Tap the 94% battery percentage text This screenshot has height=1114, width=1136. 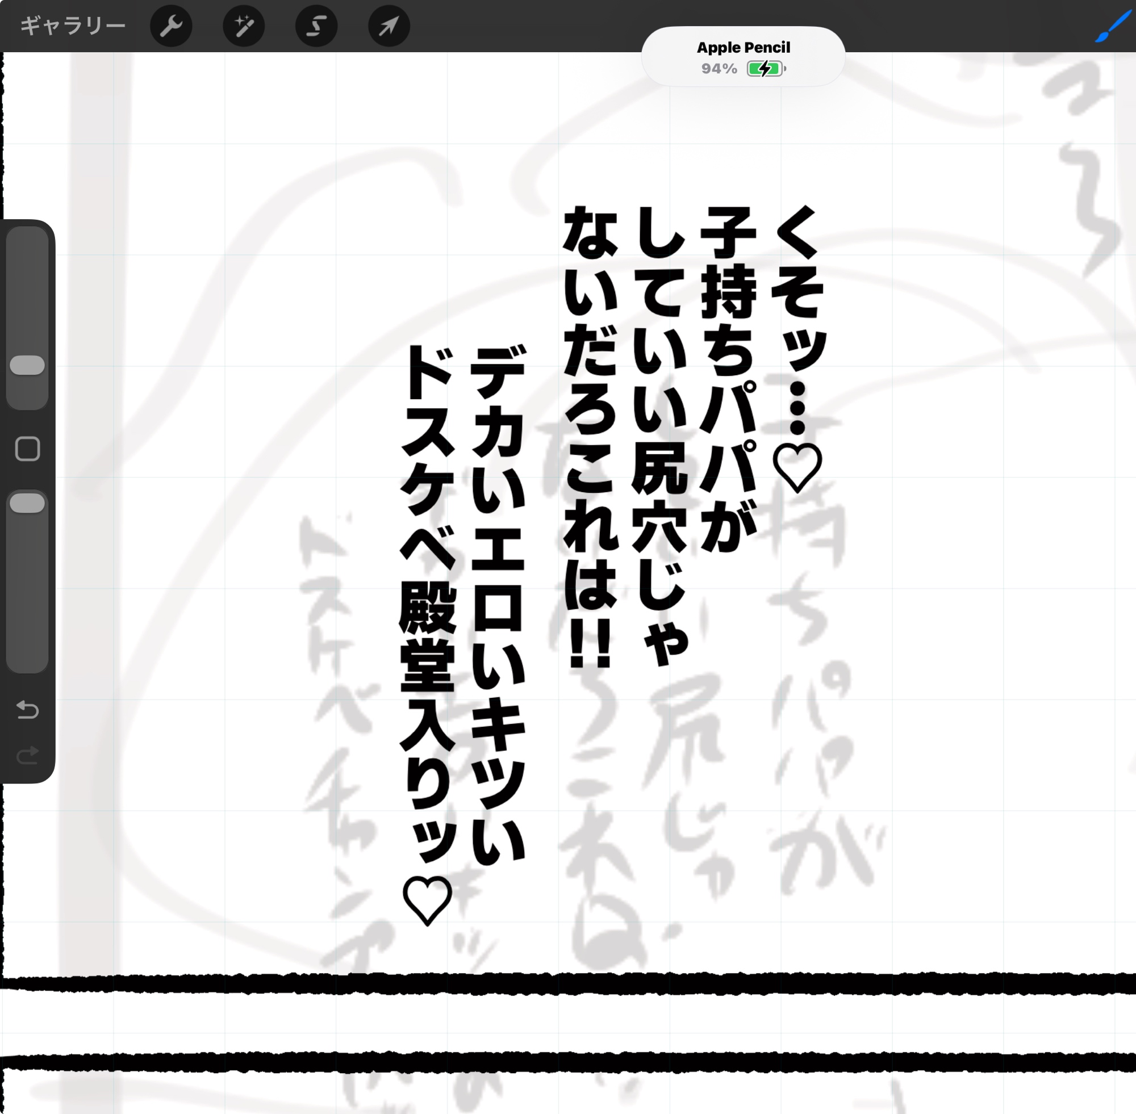coord(719,69)
